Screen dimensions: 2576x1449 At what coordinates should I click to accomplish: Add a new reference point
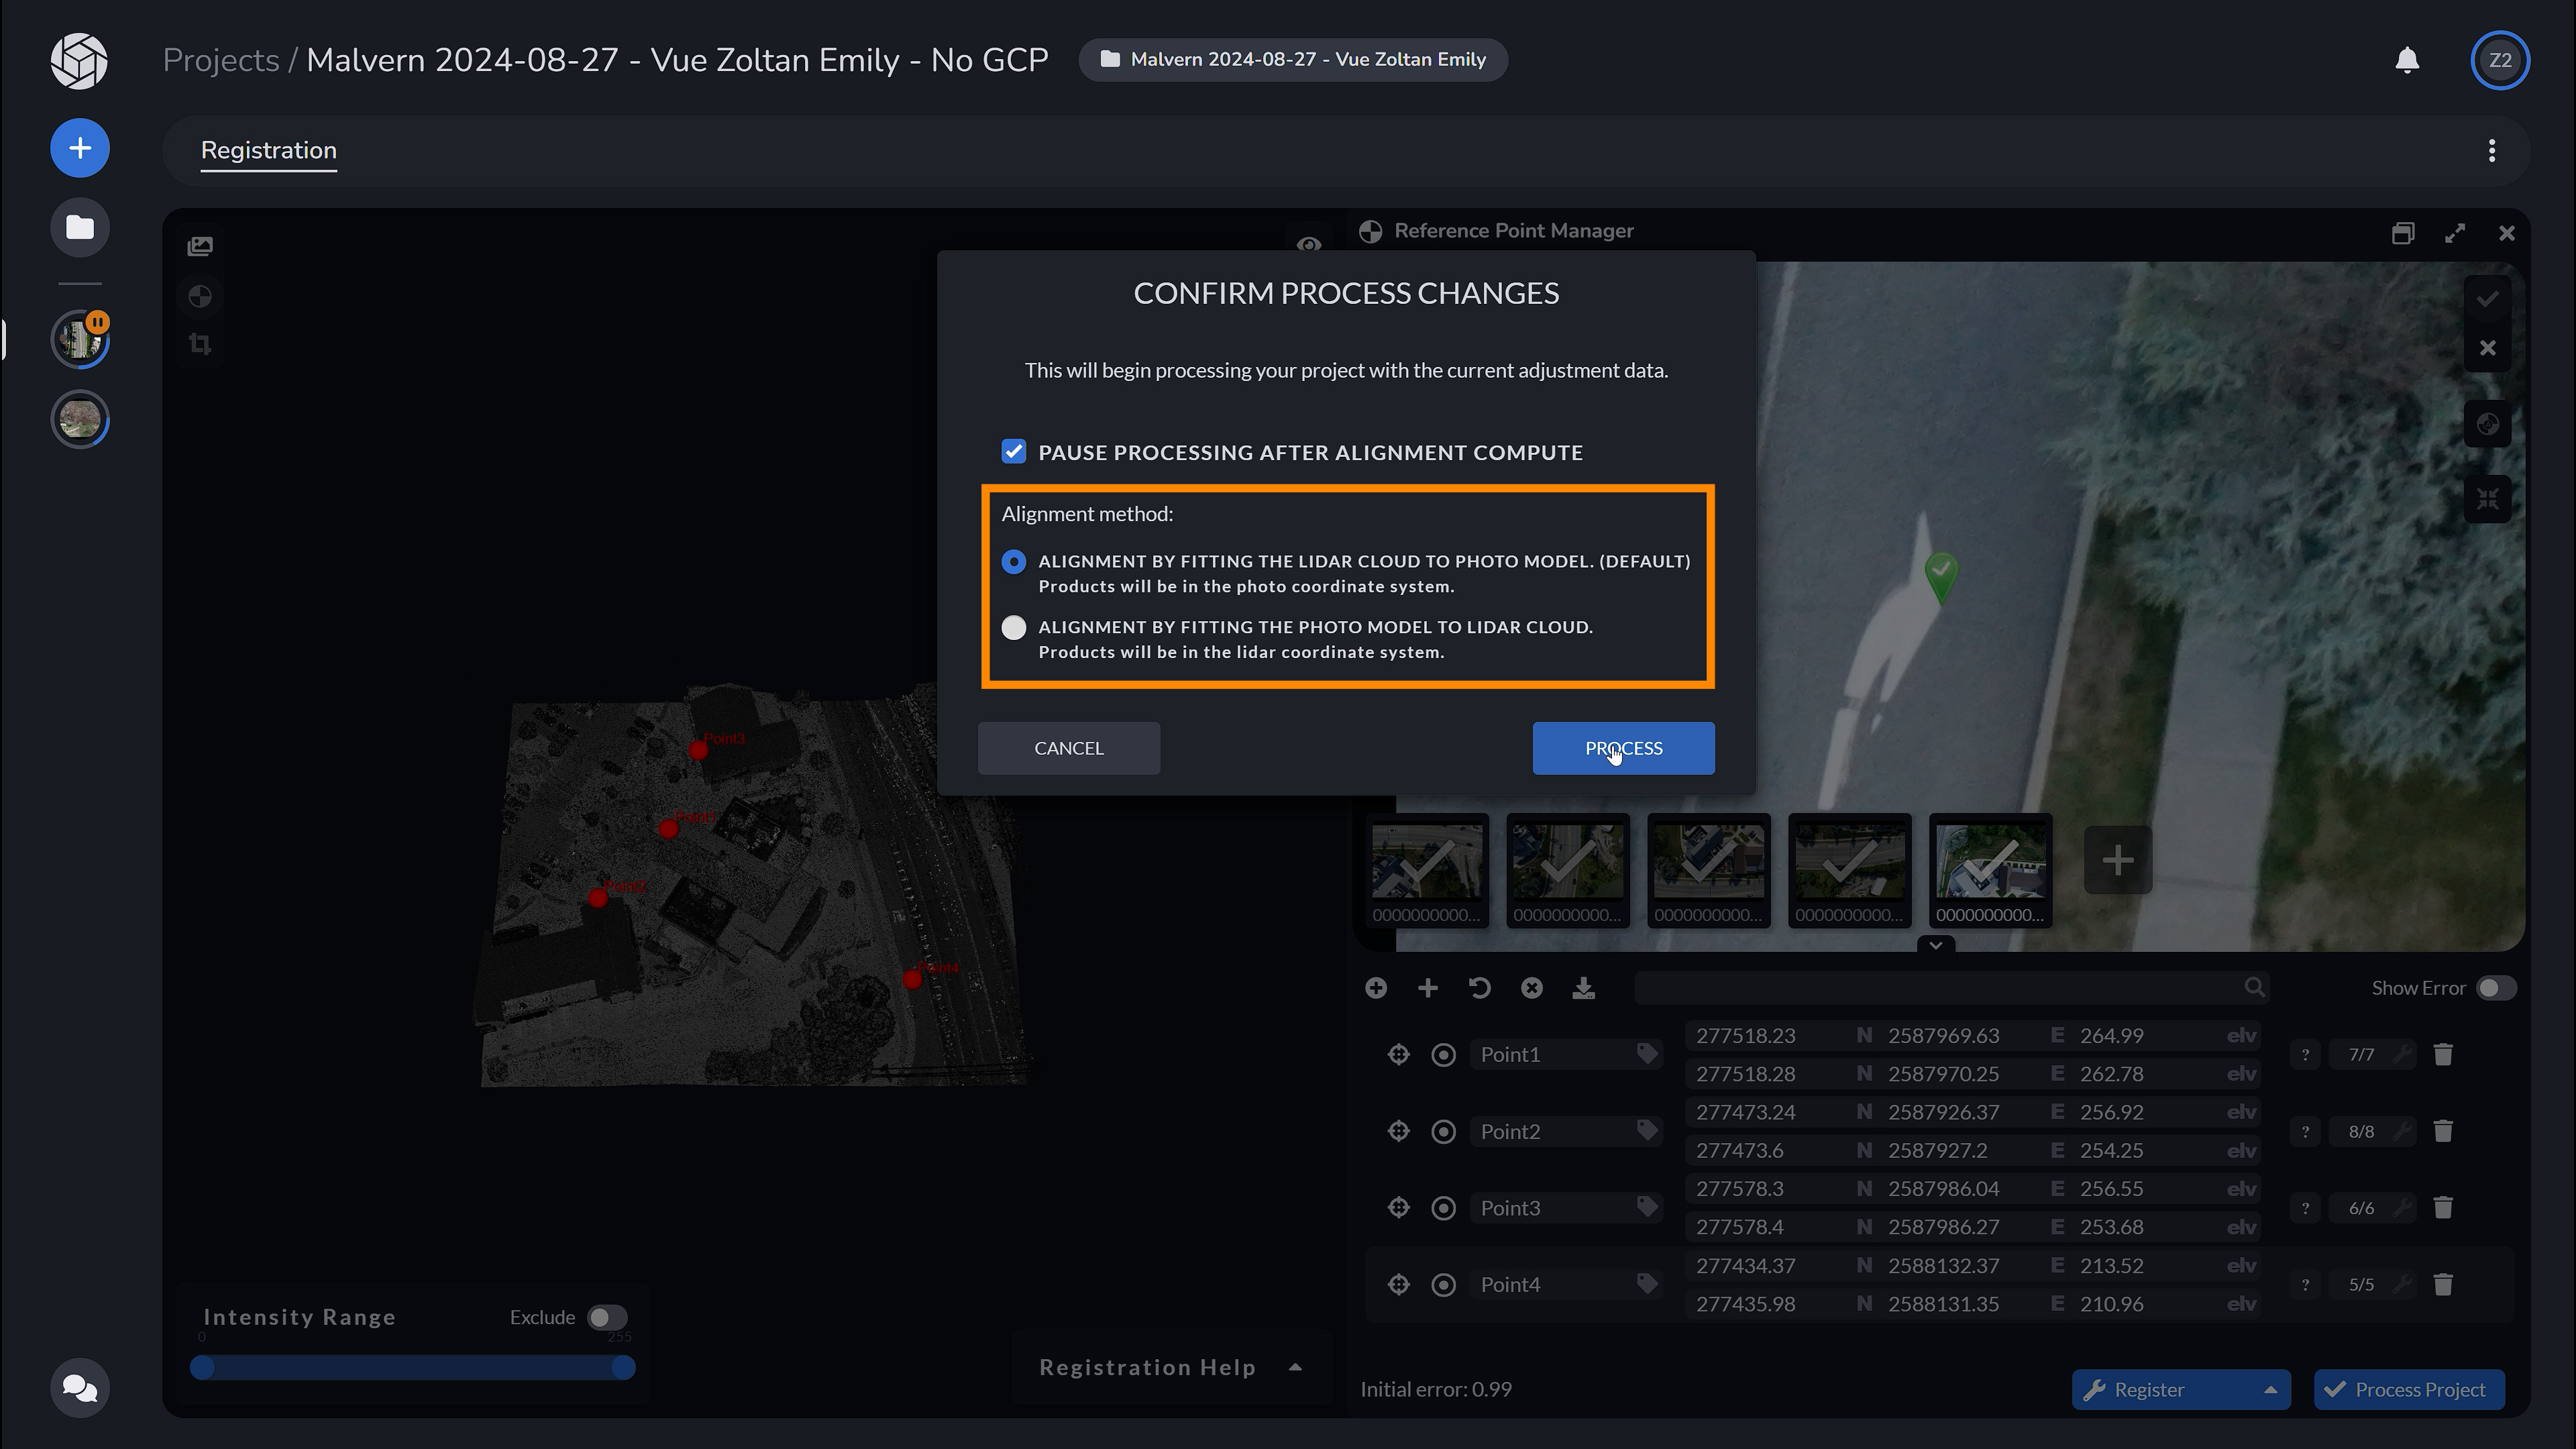1428,987
